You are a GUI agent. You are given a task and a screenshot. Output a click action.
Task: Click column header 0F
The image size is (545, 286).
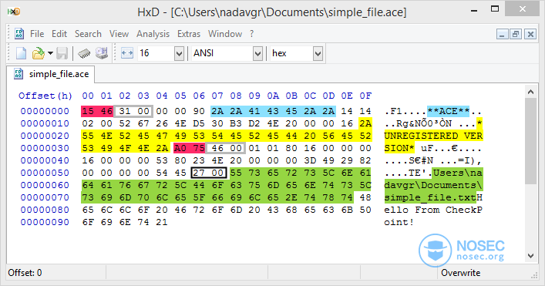(365, 96)
